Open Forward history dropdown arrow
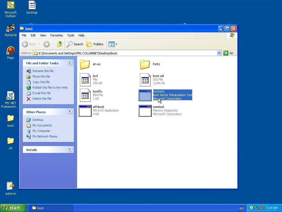 53,44
